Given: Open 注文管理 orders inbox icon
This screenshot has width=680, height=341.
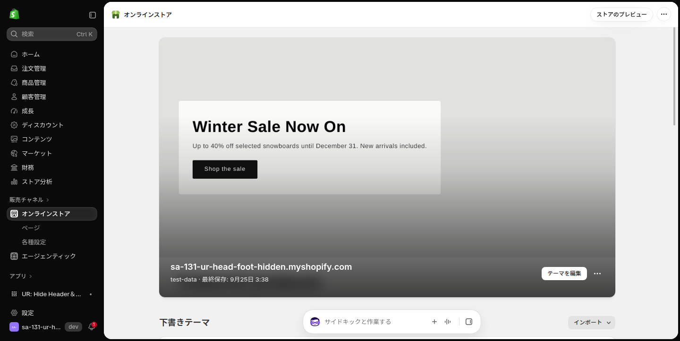Looking at the screenshot, I should tap(14, 68).
